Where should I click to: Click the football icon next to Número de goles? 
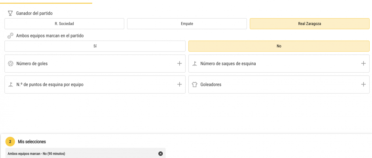point(10,64)
